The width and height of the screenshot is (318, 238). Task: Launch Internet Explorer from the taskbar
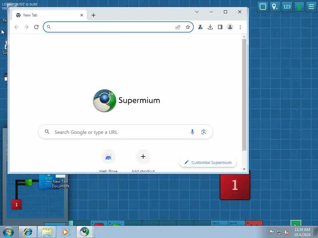click(28, 232)
